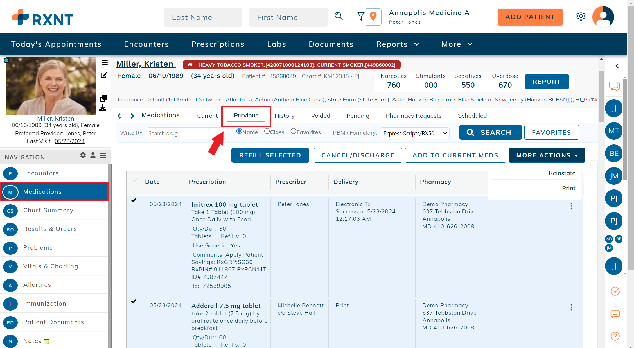Click patient number 45868049 link

283,76
